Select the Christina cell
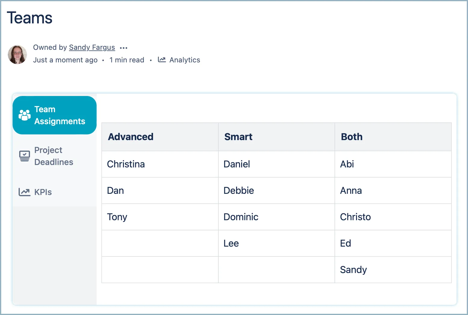Image resolution: width=468 pixels, height=315 pixels. [x=160, y=164]
